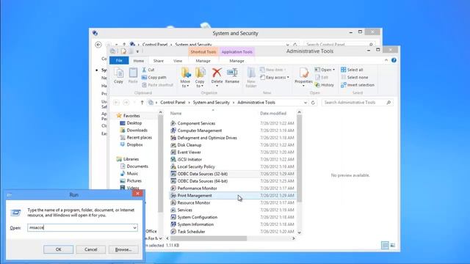Viewport: 470px width, 264px height.
Task: Click Select all in the ribbon
Action: [x=352, y=70]
